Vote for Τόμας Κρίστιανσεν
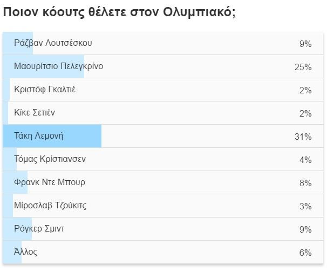The height and width of the screenshot is (272, 327). tap(50, 159)
